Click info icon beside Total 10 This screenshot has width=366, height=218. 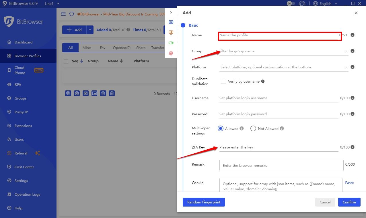(x=128, y=30)
